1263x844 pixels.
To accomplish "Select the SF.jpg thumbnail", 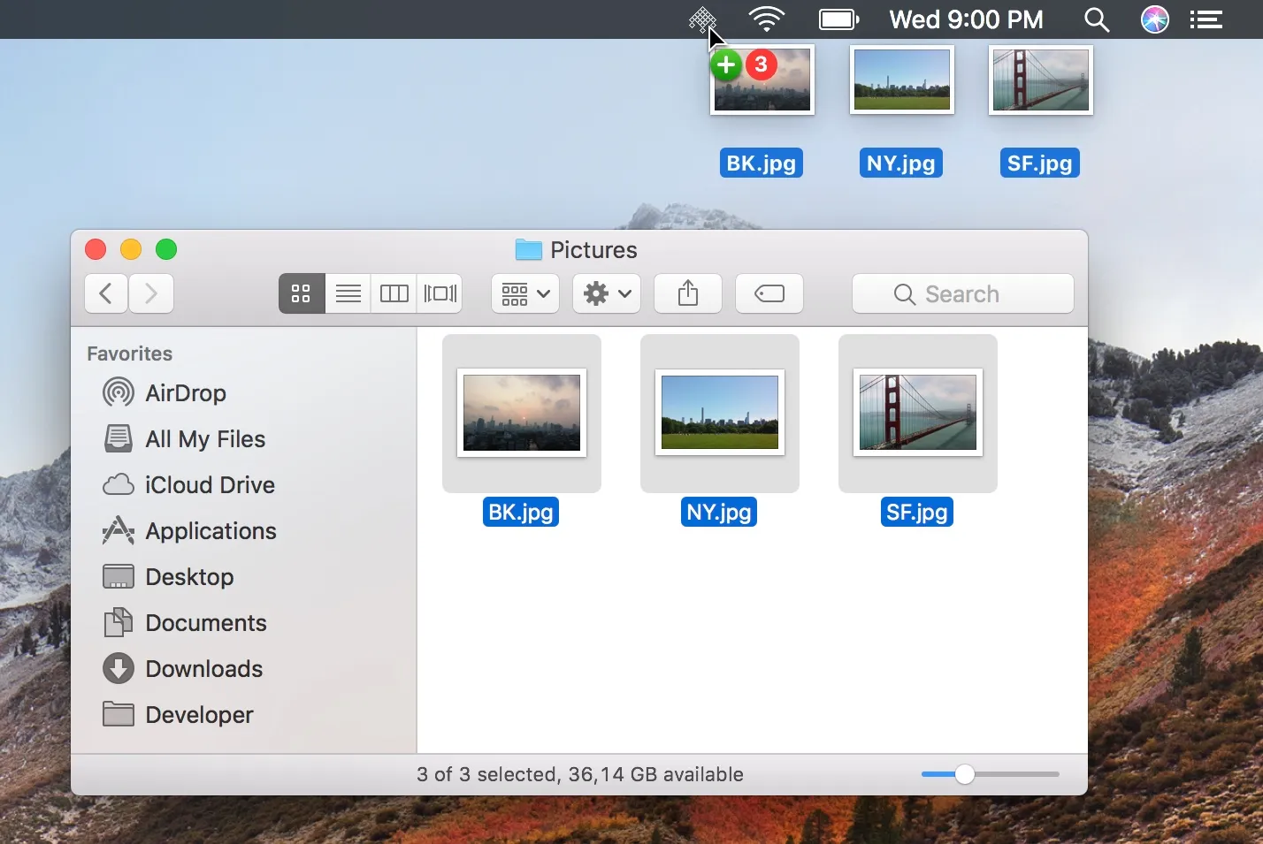I will click(x=916, y=413).
